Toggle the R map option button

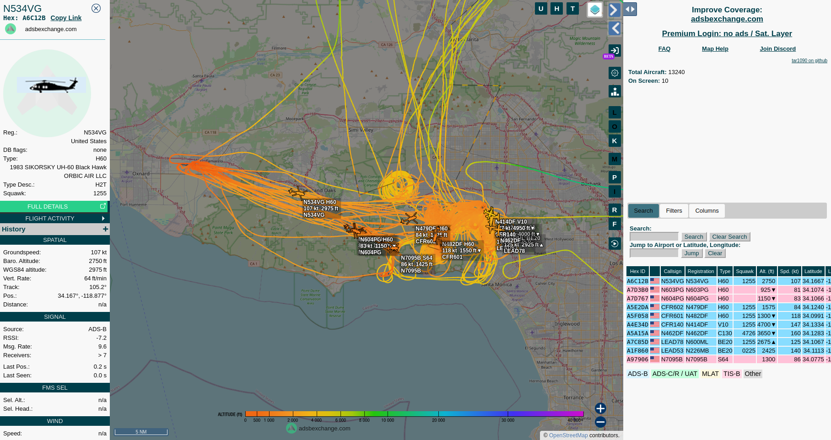pyautogui.click(x=615, y=210)
